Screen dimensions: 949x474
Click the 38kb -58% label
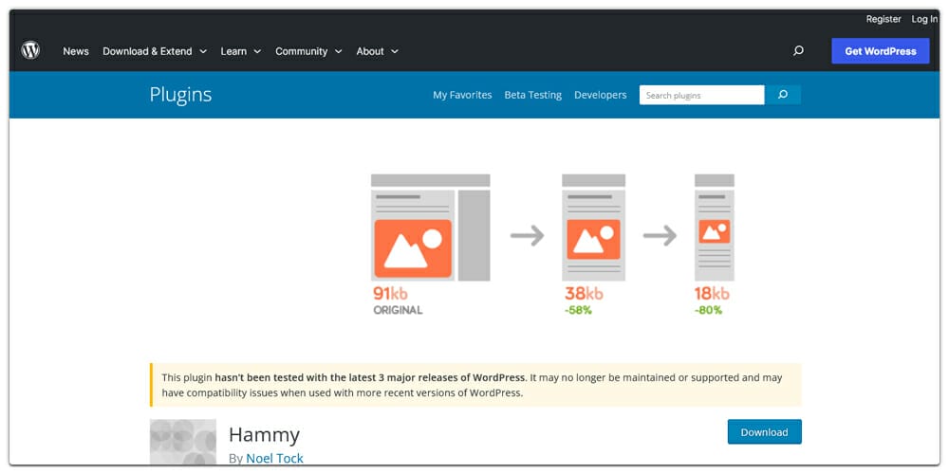[584, 301]
